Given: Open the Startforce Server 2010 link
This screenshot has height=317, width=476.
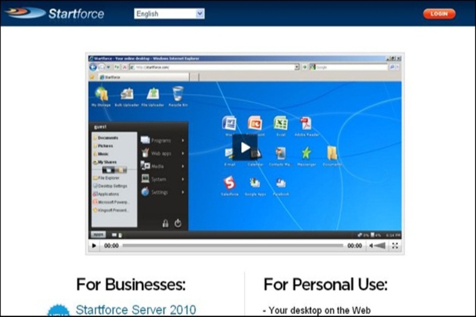Looking at the screenshot, I should (x=136, y=310).
